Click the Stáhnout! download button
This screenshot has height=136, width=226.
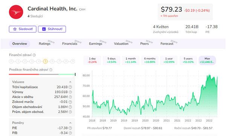click(x=52, y=29)
